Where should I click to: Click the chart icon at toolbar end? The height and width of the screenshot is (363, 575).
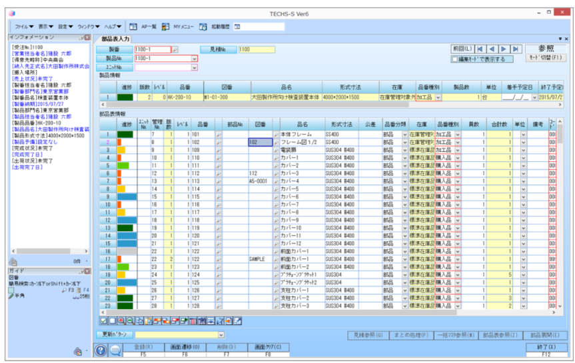pos(238,321)
